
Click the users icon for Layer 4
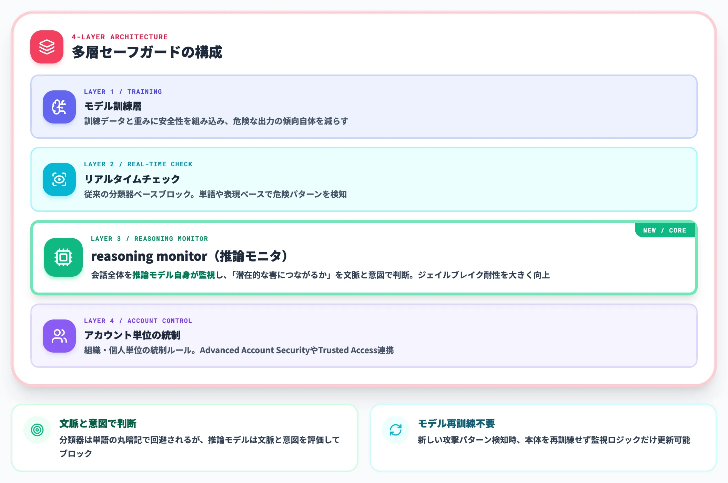point(59,336)
